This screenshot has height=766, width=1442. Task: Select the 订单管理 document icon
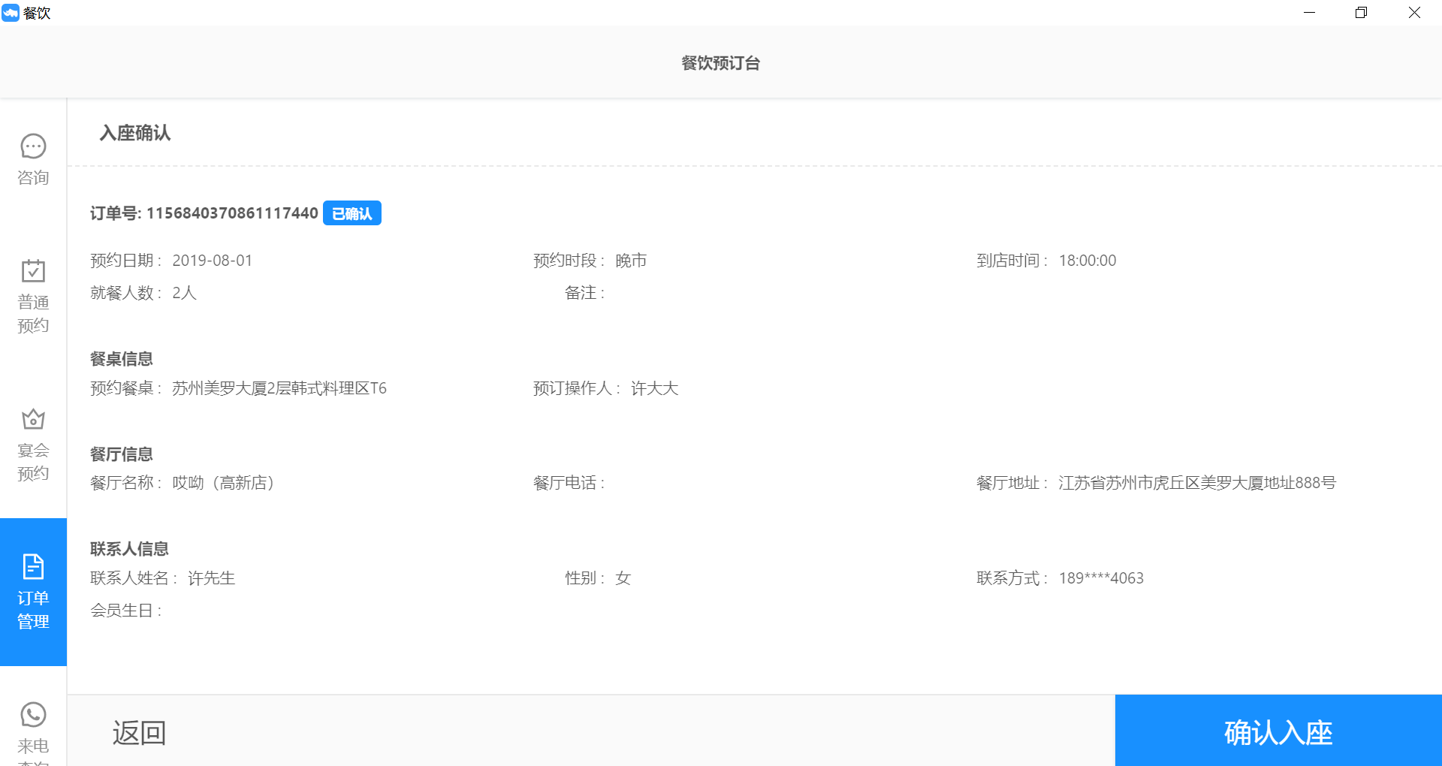coord(33,566)
